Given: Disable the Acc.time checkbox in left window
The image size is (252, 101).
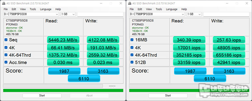Looking at the screenshot, I should click(x=6, y=62).
